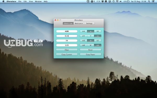Click the power field showing 1.15
The width and height of the screenshot is (157, 98).
pyautogui.click(x=67, y=45)
